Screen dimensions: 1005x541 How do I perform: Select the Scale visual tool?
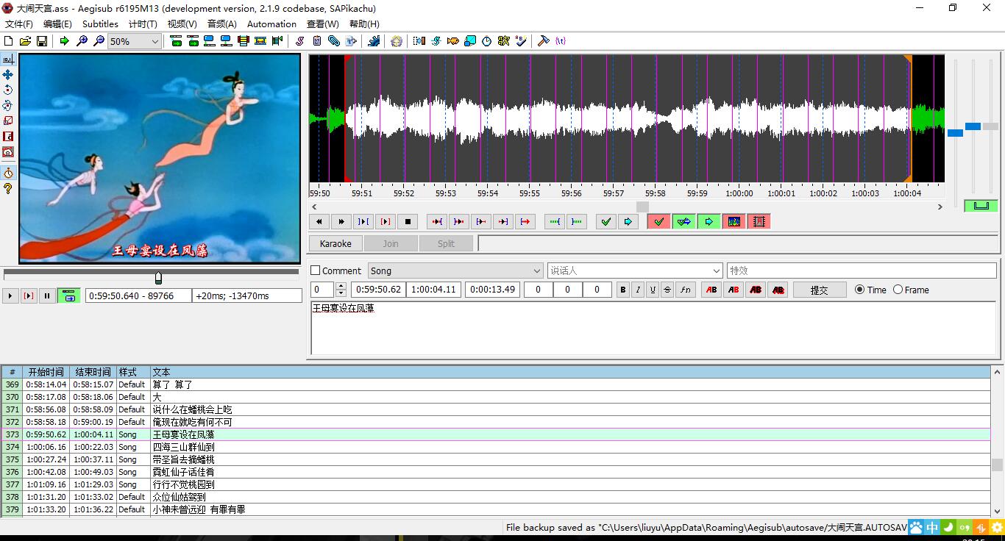coord(8,121)
